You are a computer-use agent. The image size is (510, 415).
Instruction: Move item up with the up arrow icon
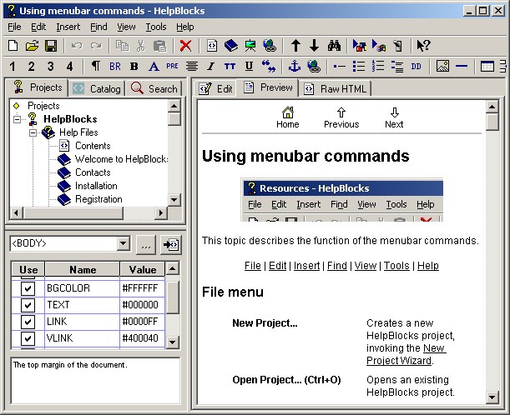point(295,46)
